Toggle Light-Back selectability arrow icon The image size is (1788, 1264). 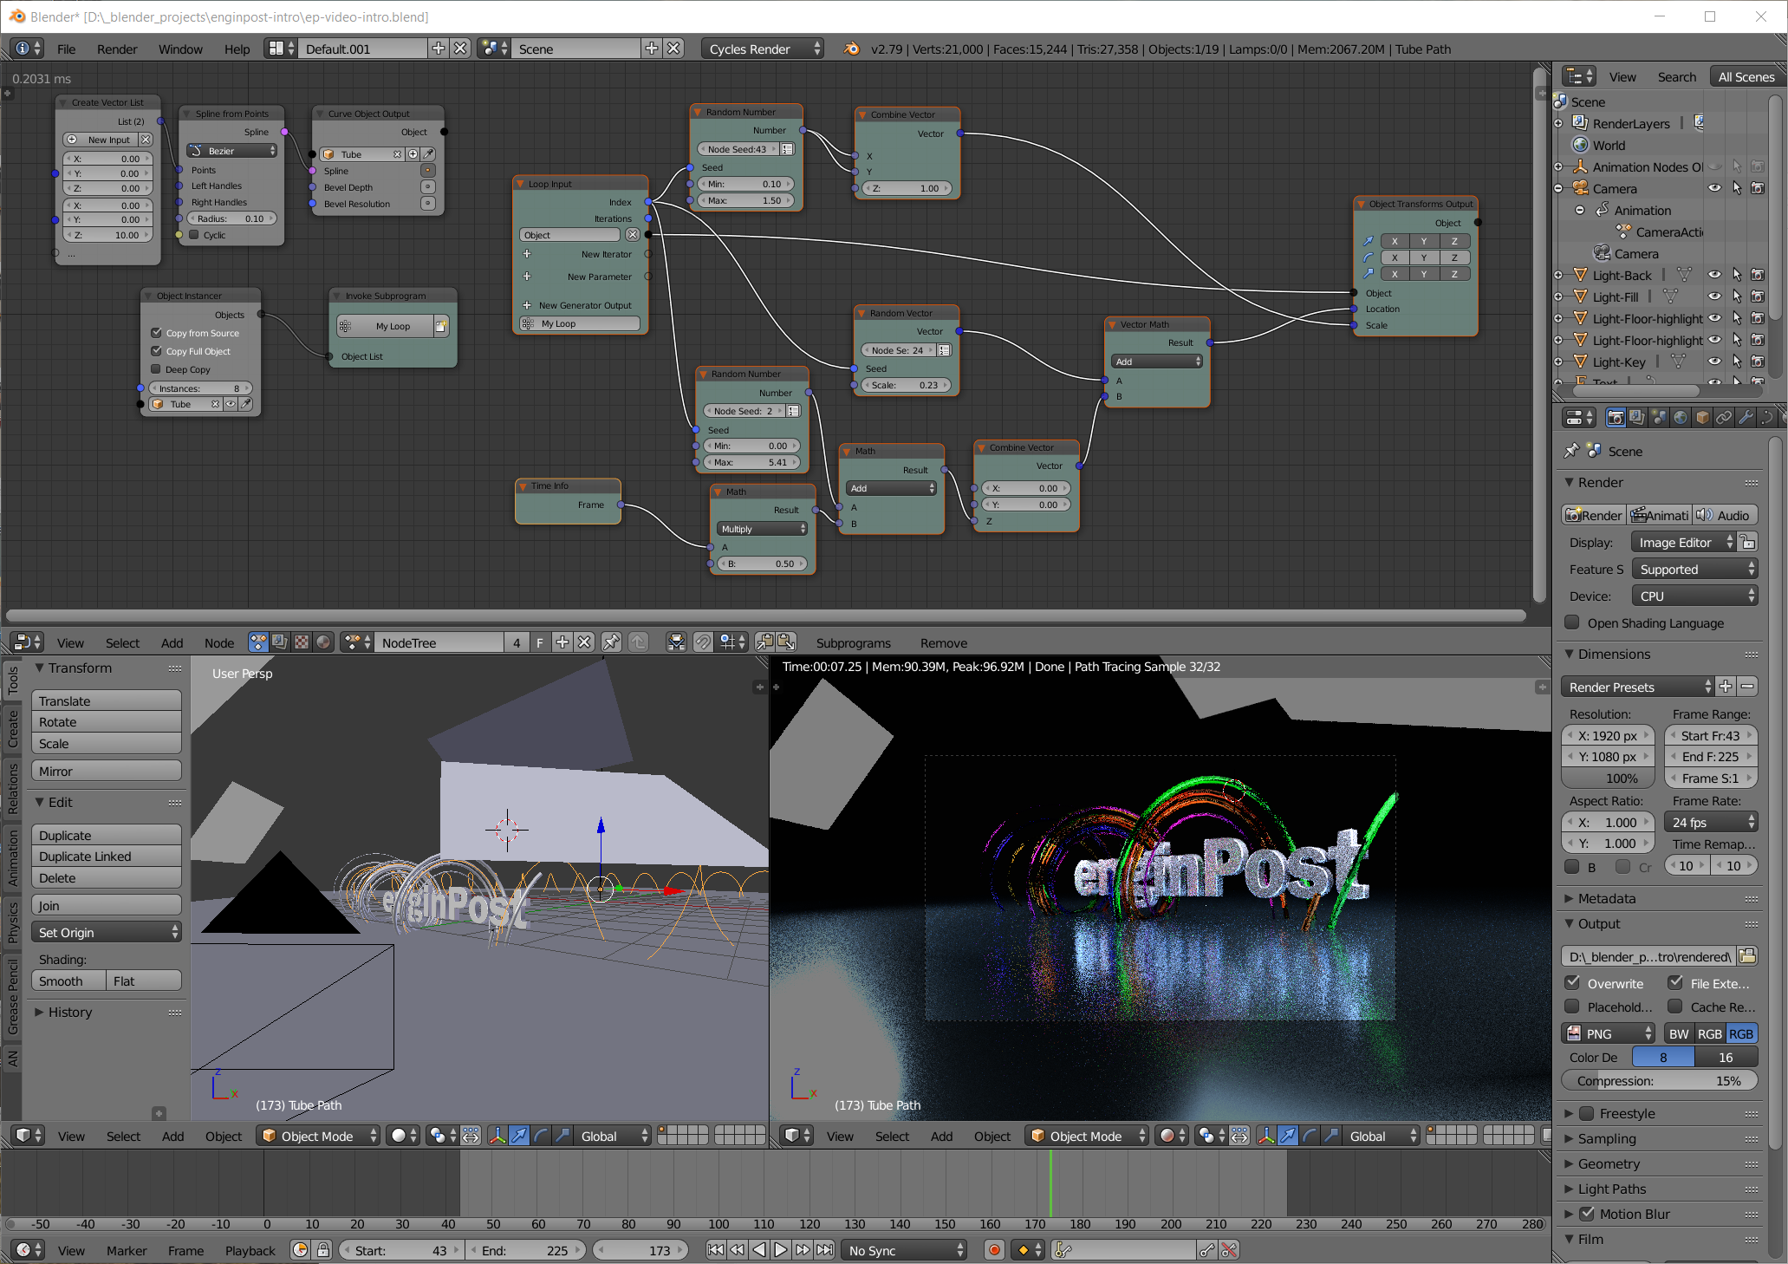[x=1737, y=275]
